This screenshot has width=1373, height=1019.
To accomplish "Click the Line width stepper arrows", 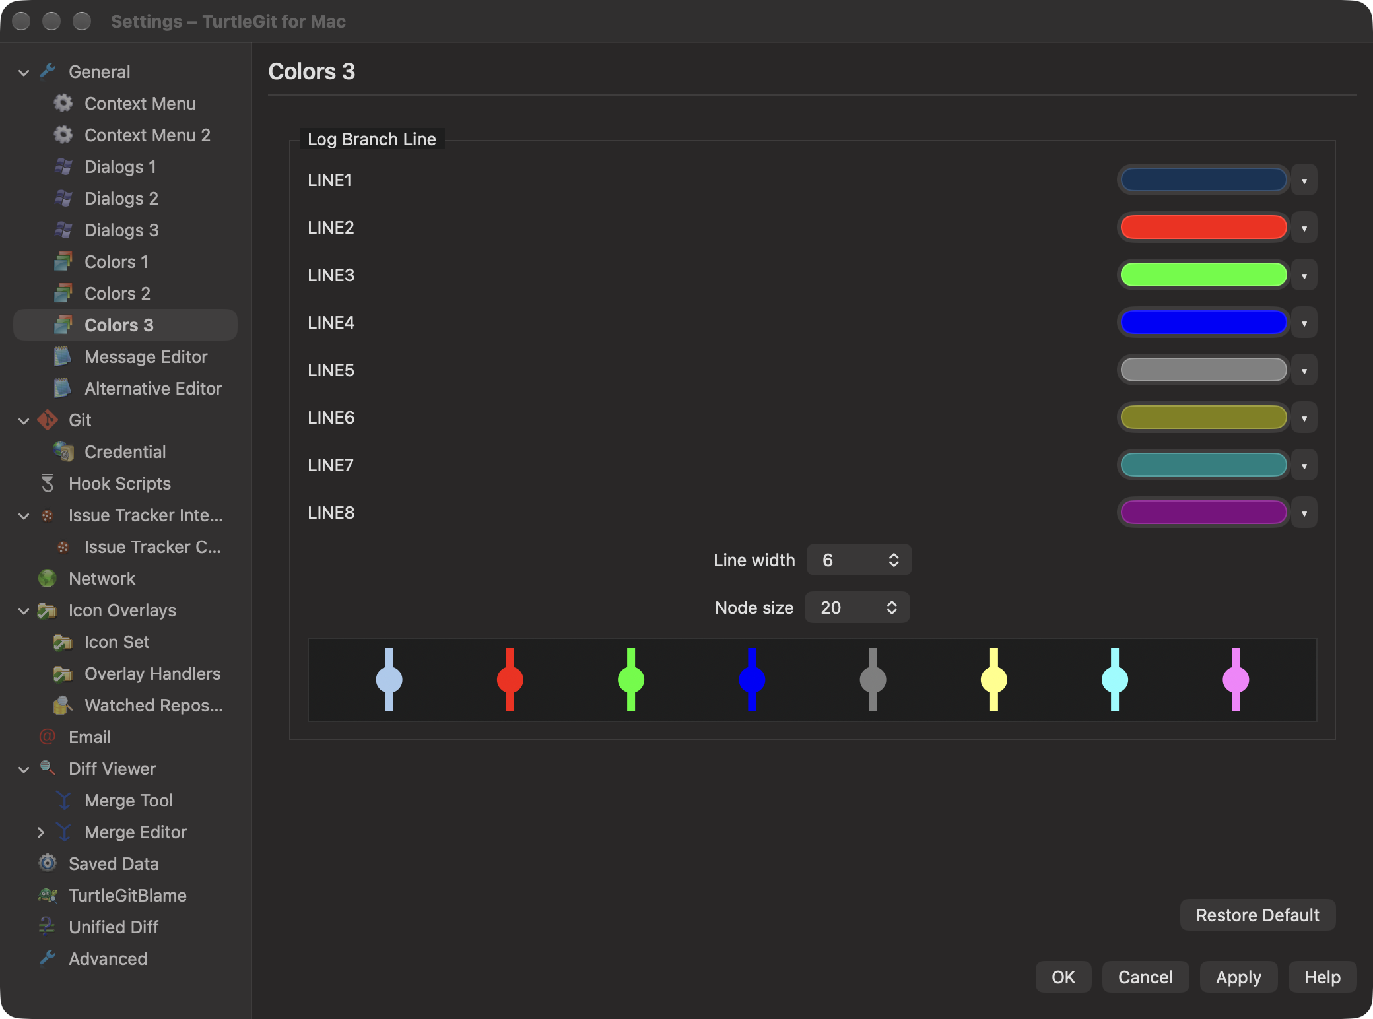I will point(894,560).
